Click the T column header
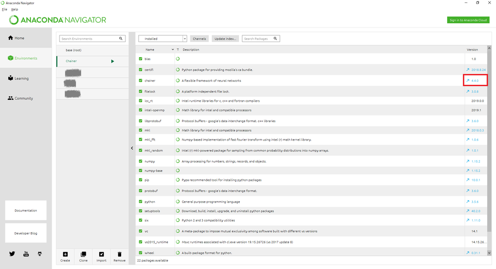The width and height of the screenshot is (496, 269). pyautogui.click(x=178, y=50)
